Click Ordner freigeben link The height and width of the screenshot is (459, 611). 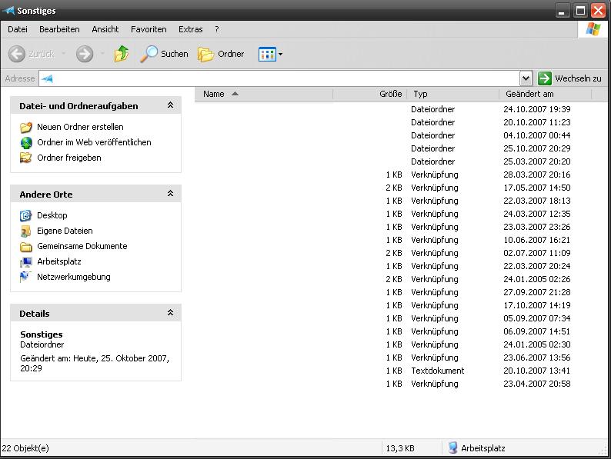pyautogui.click(x=69, y=158)
